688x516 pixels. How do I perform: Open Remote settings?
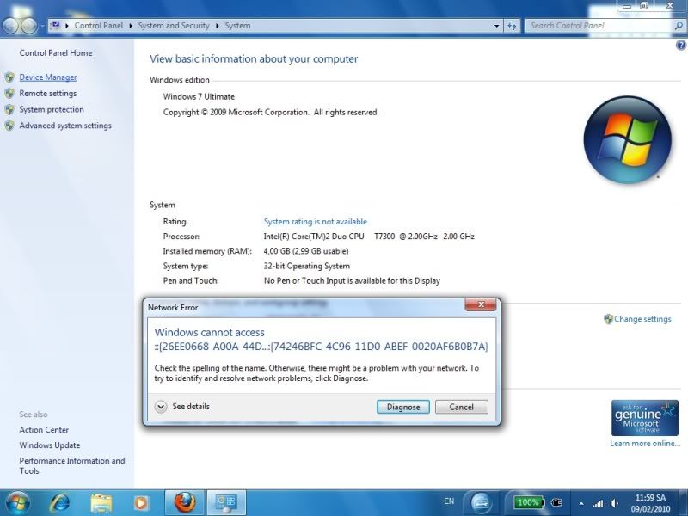point(48,94)
